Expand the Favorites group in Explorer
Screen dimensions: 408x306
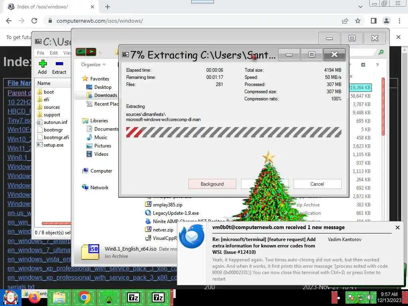pos(100,78)
